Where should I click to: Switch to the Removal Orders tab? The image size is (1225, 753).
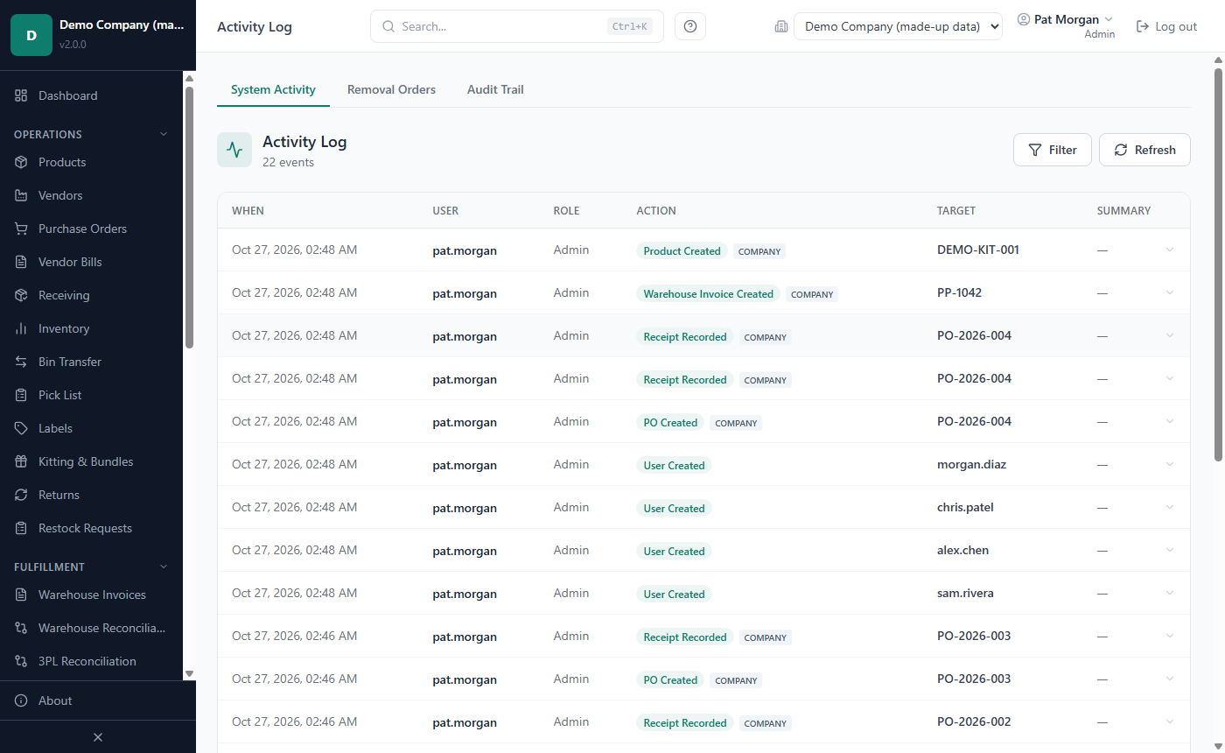391,89
